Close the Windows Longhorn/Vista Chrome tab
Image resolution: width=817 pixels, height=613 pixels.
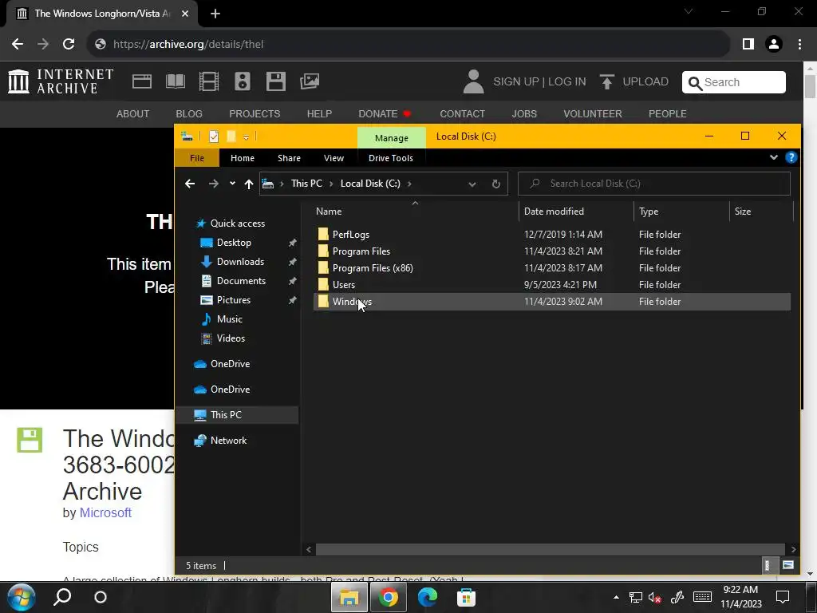click(x=185, y=14)
